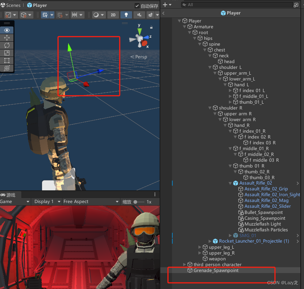304x289 pixels.
Task: Open Rocket_Launcher prefab arrow on right
Action: click(x=297, y=241)
